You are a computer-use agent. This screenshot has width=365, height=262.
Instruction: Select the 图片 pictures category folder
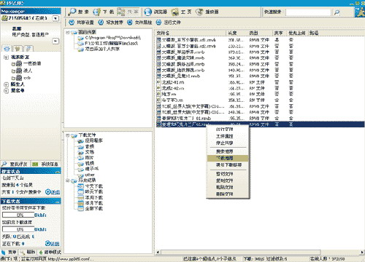86,158
